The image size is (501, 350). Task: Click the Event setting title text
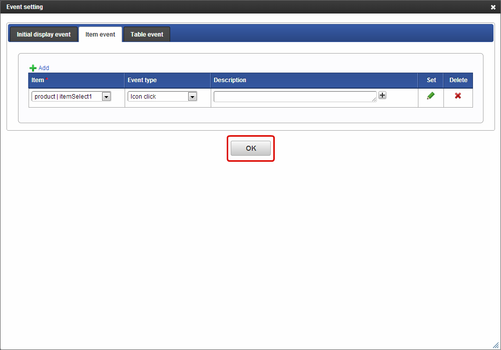[x=25, y=7]
